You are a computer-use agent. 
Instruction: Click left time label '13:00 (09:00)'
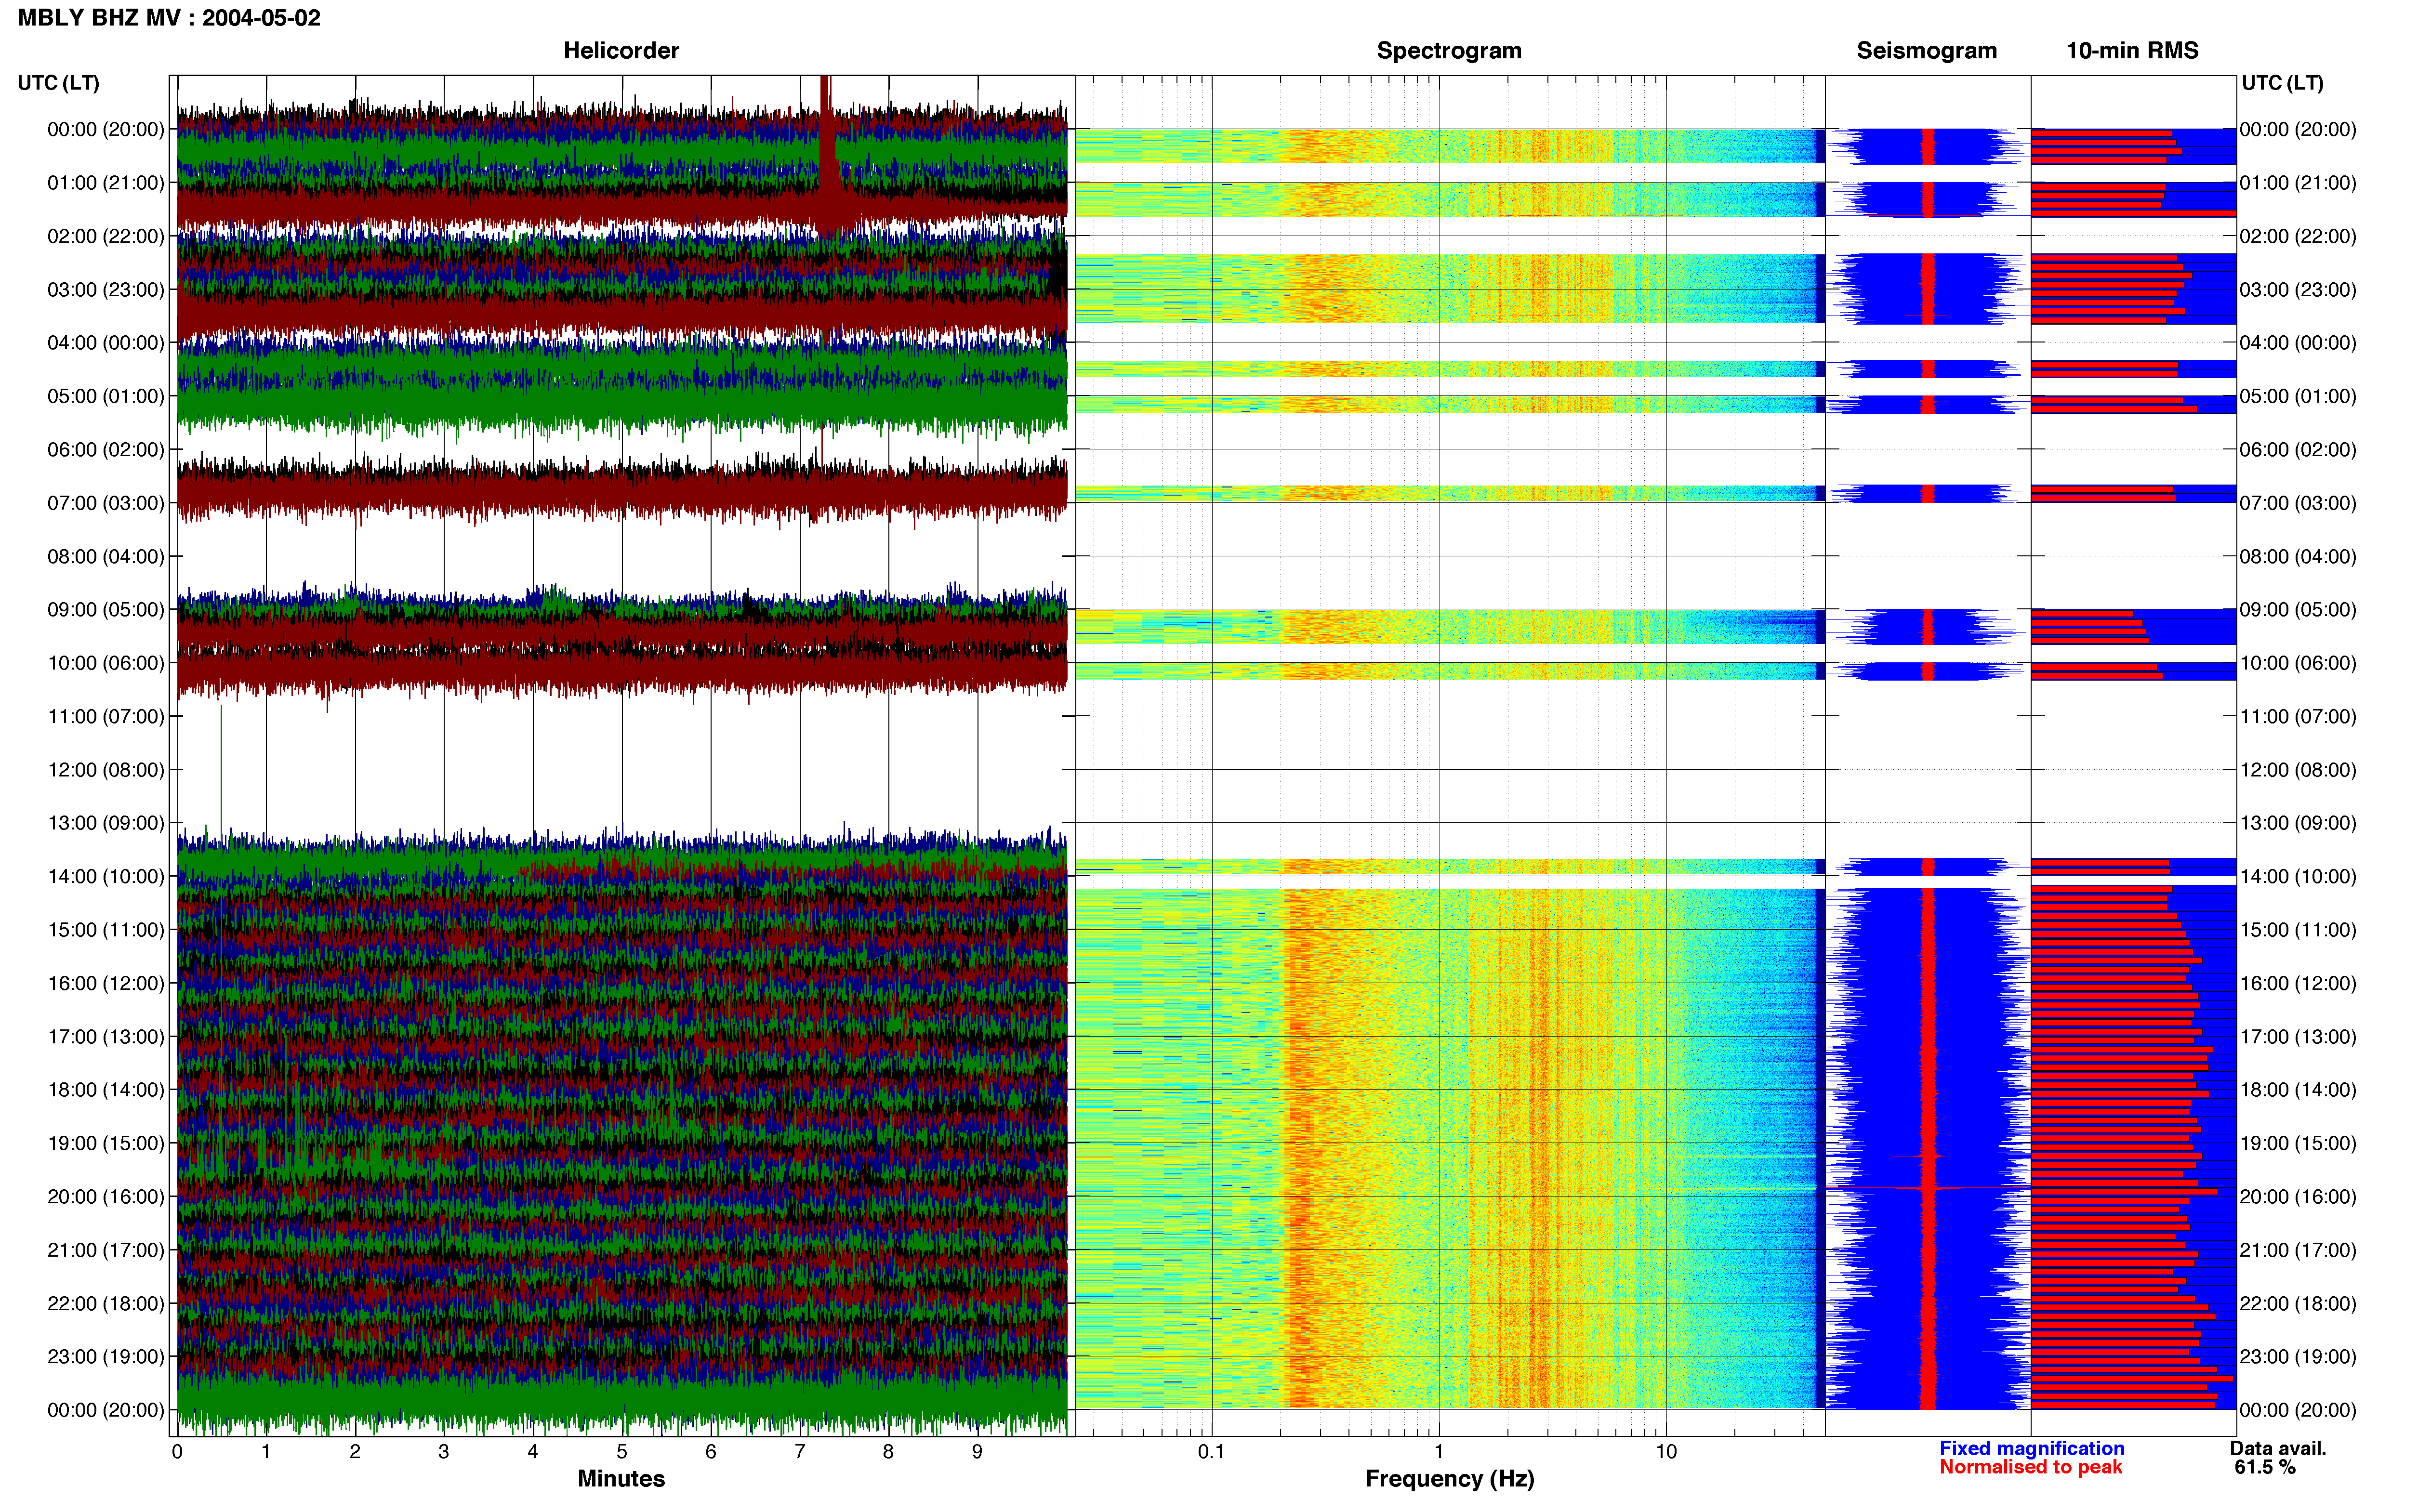(106, 823)
